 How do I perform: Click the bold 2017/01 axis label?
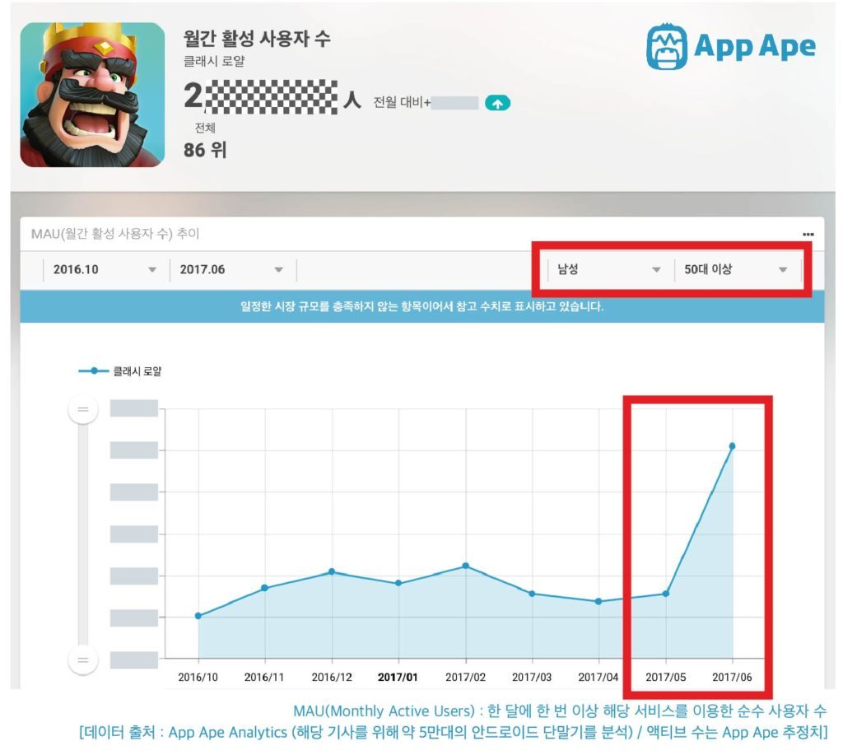tap(398, 677)
